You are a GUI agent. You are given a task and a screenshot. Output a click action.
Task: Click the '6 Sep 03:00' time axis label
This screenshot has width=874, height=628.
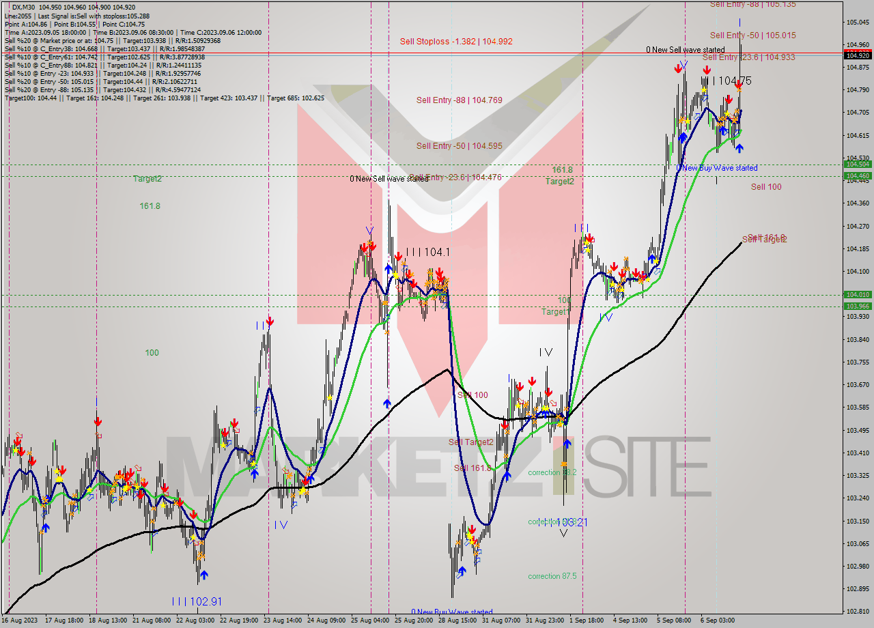tap(718, 620)
